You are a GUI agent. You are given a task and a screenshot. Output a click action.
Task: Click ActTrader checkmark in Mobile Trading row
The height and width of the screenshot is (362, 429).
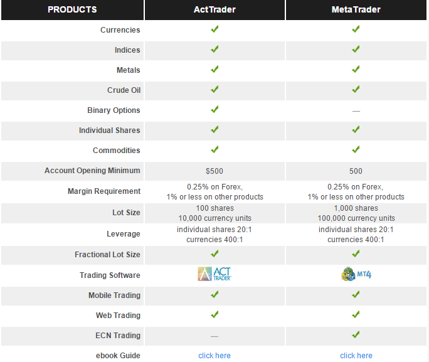214,294
